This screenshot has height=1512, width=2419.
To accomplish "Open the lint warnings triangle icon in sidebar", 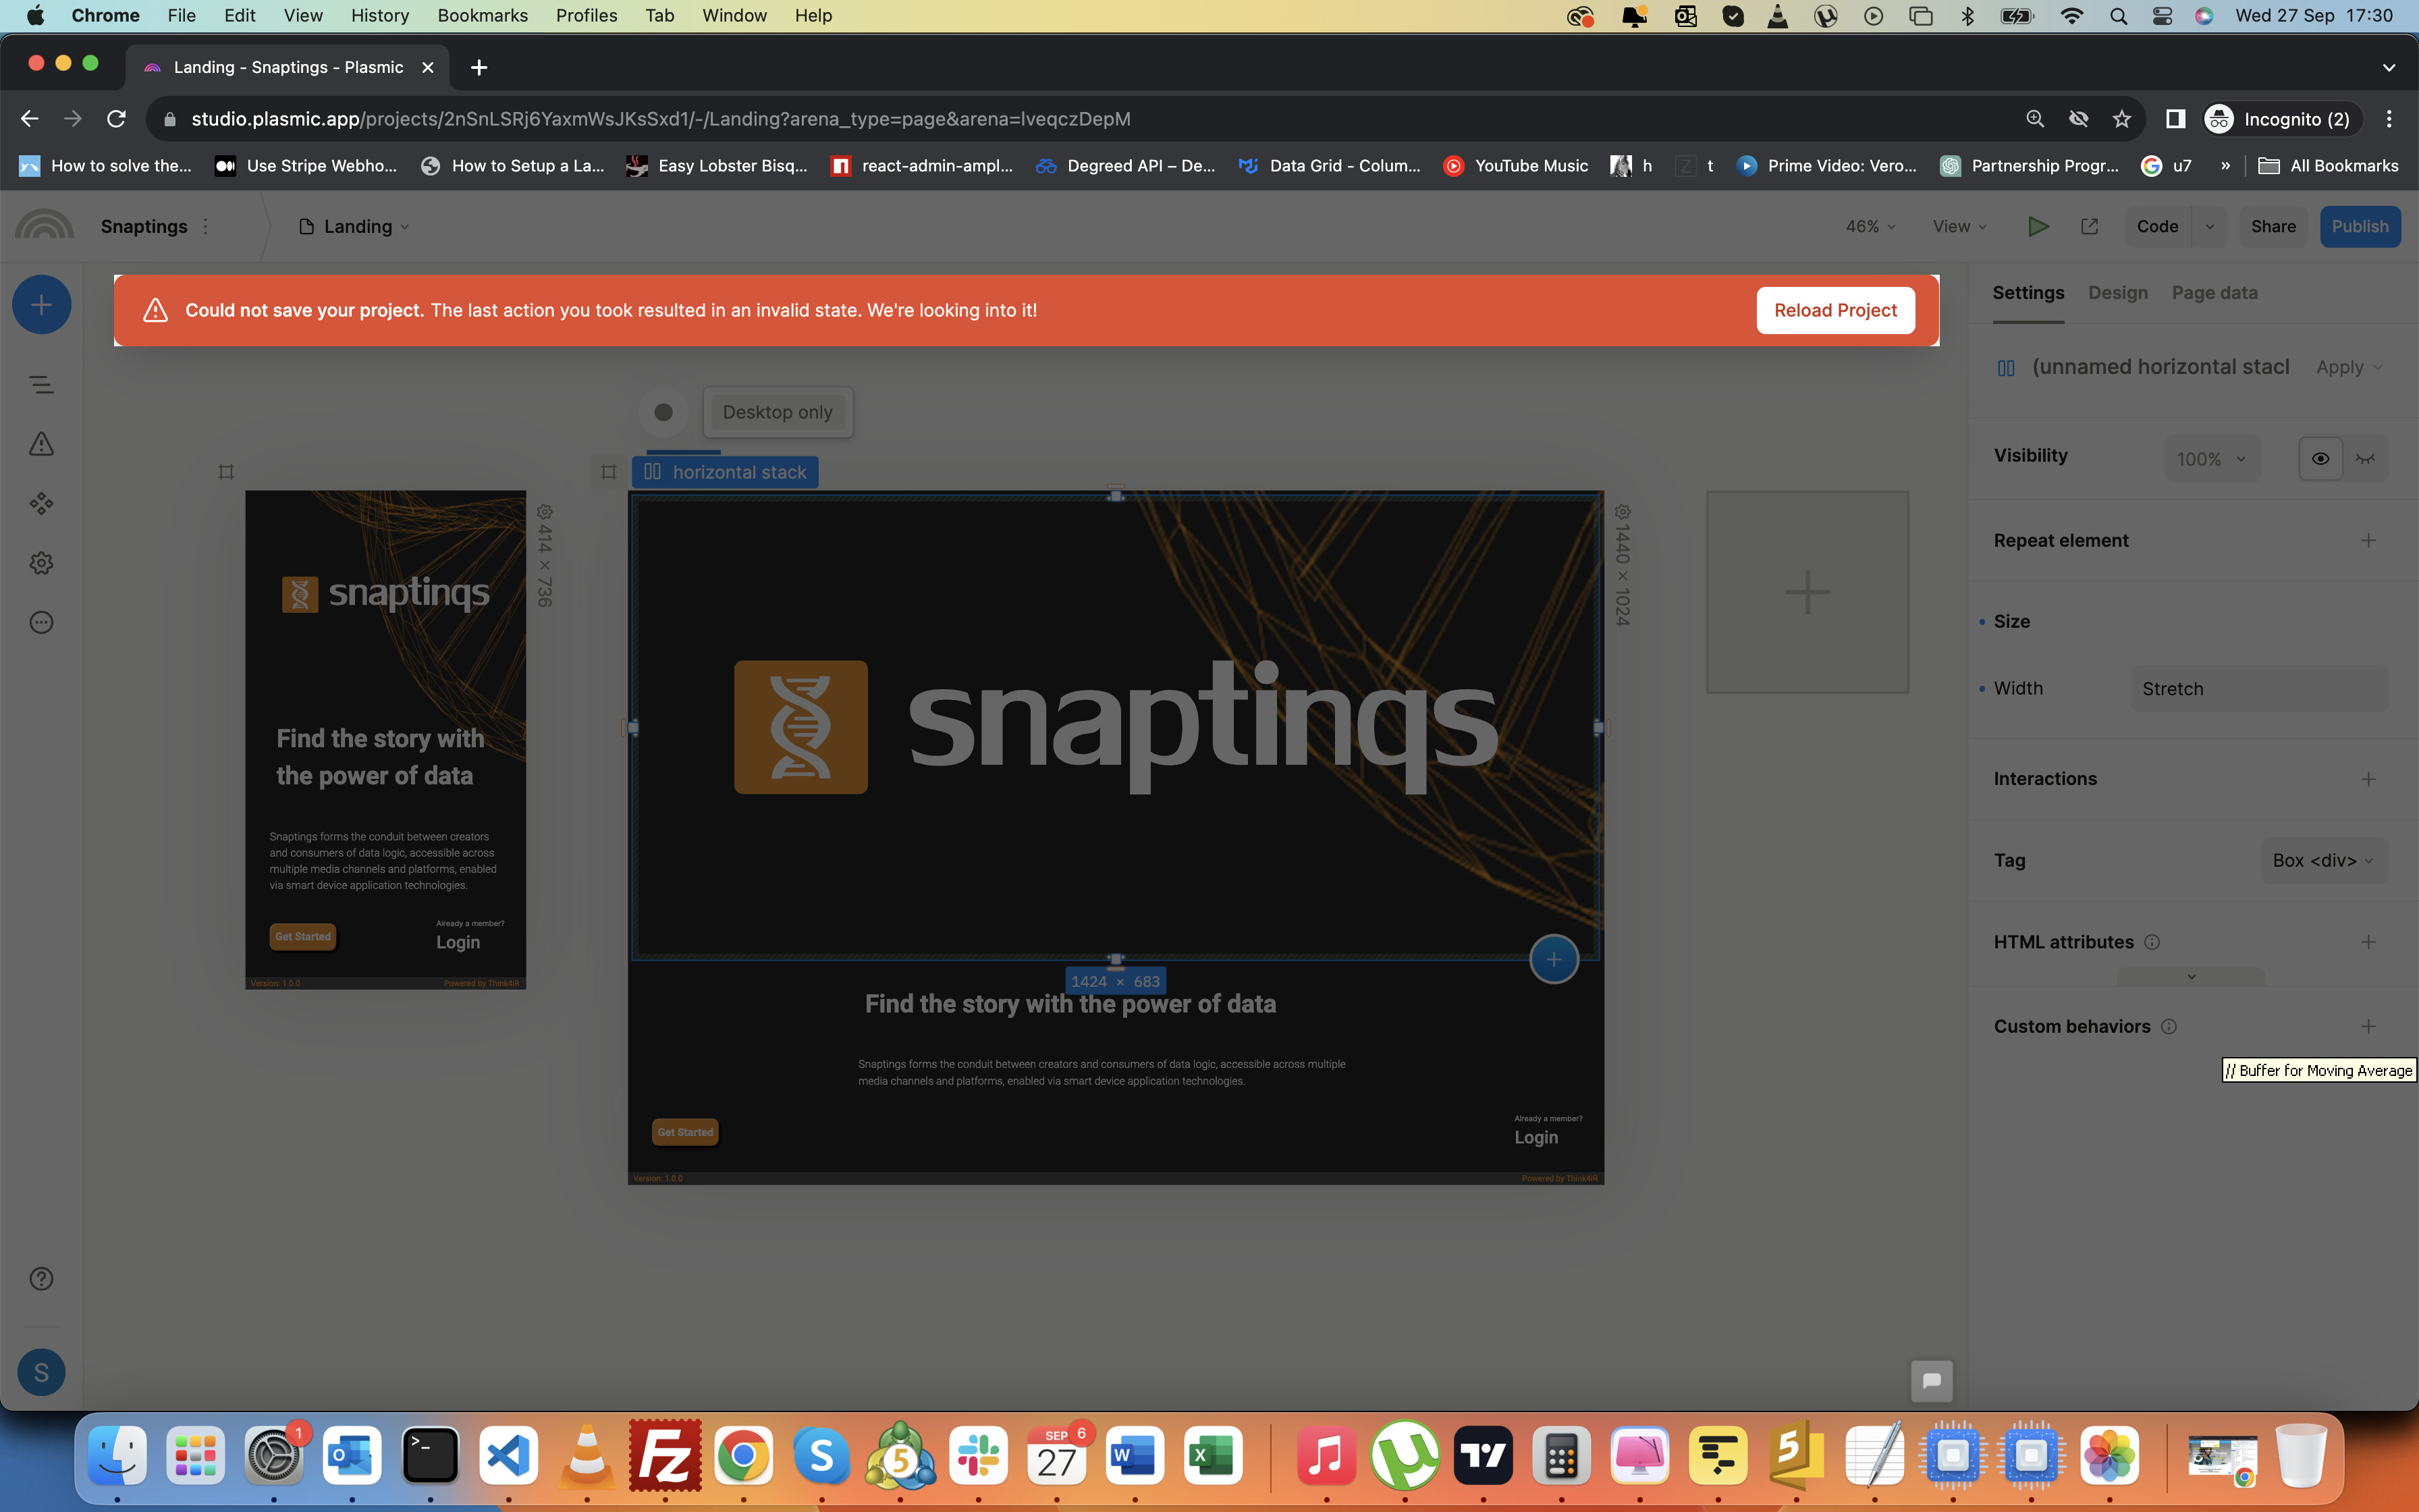I will tap(41, 444).
